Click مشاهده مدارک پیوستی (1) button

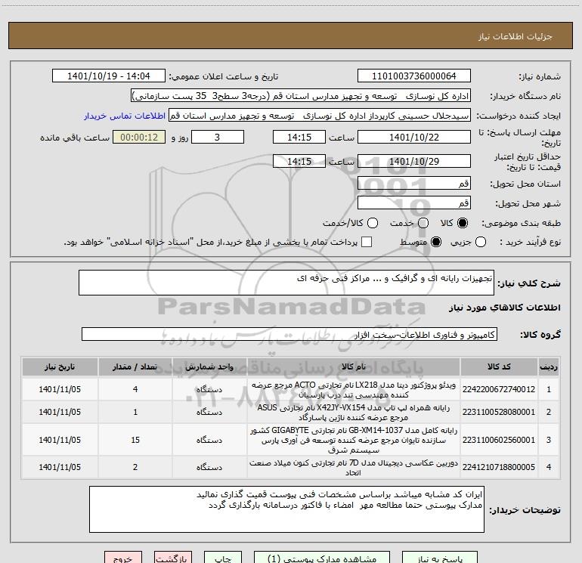(322, 558)
